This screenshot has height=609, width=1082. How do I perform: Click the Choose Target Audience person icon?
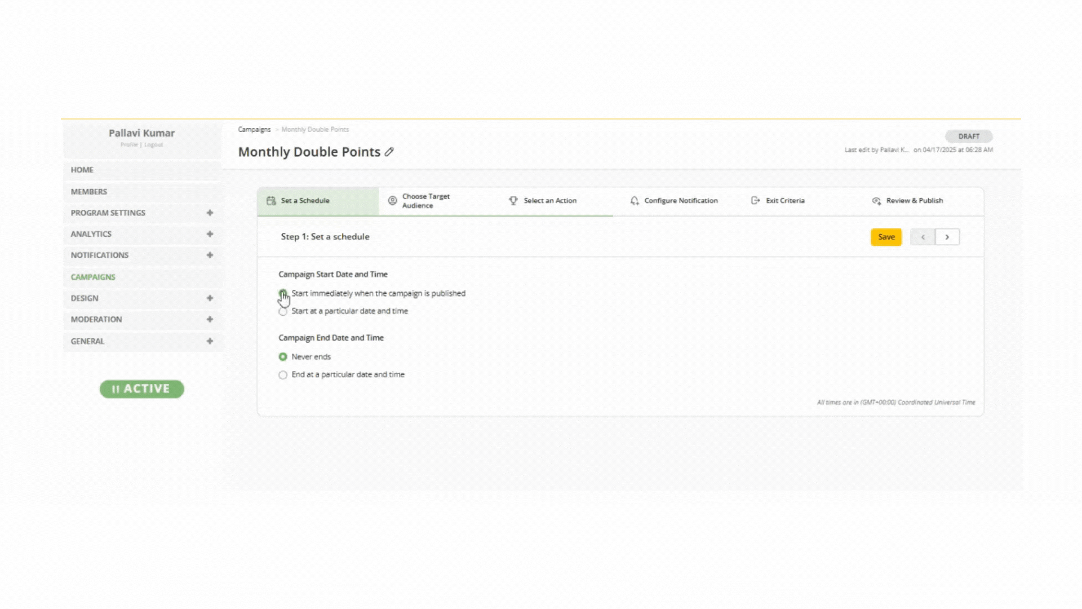(x=392, y=201)
